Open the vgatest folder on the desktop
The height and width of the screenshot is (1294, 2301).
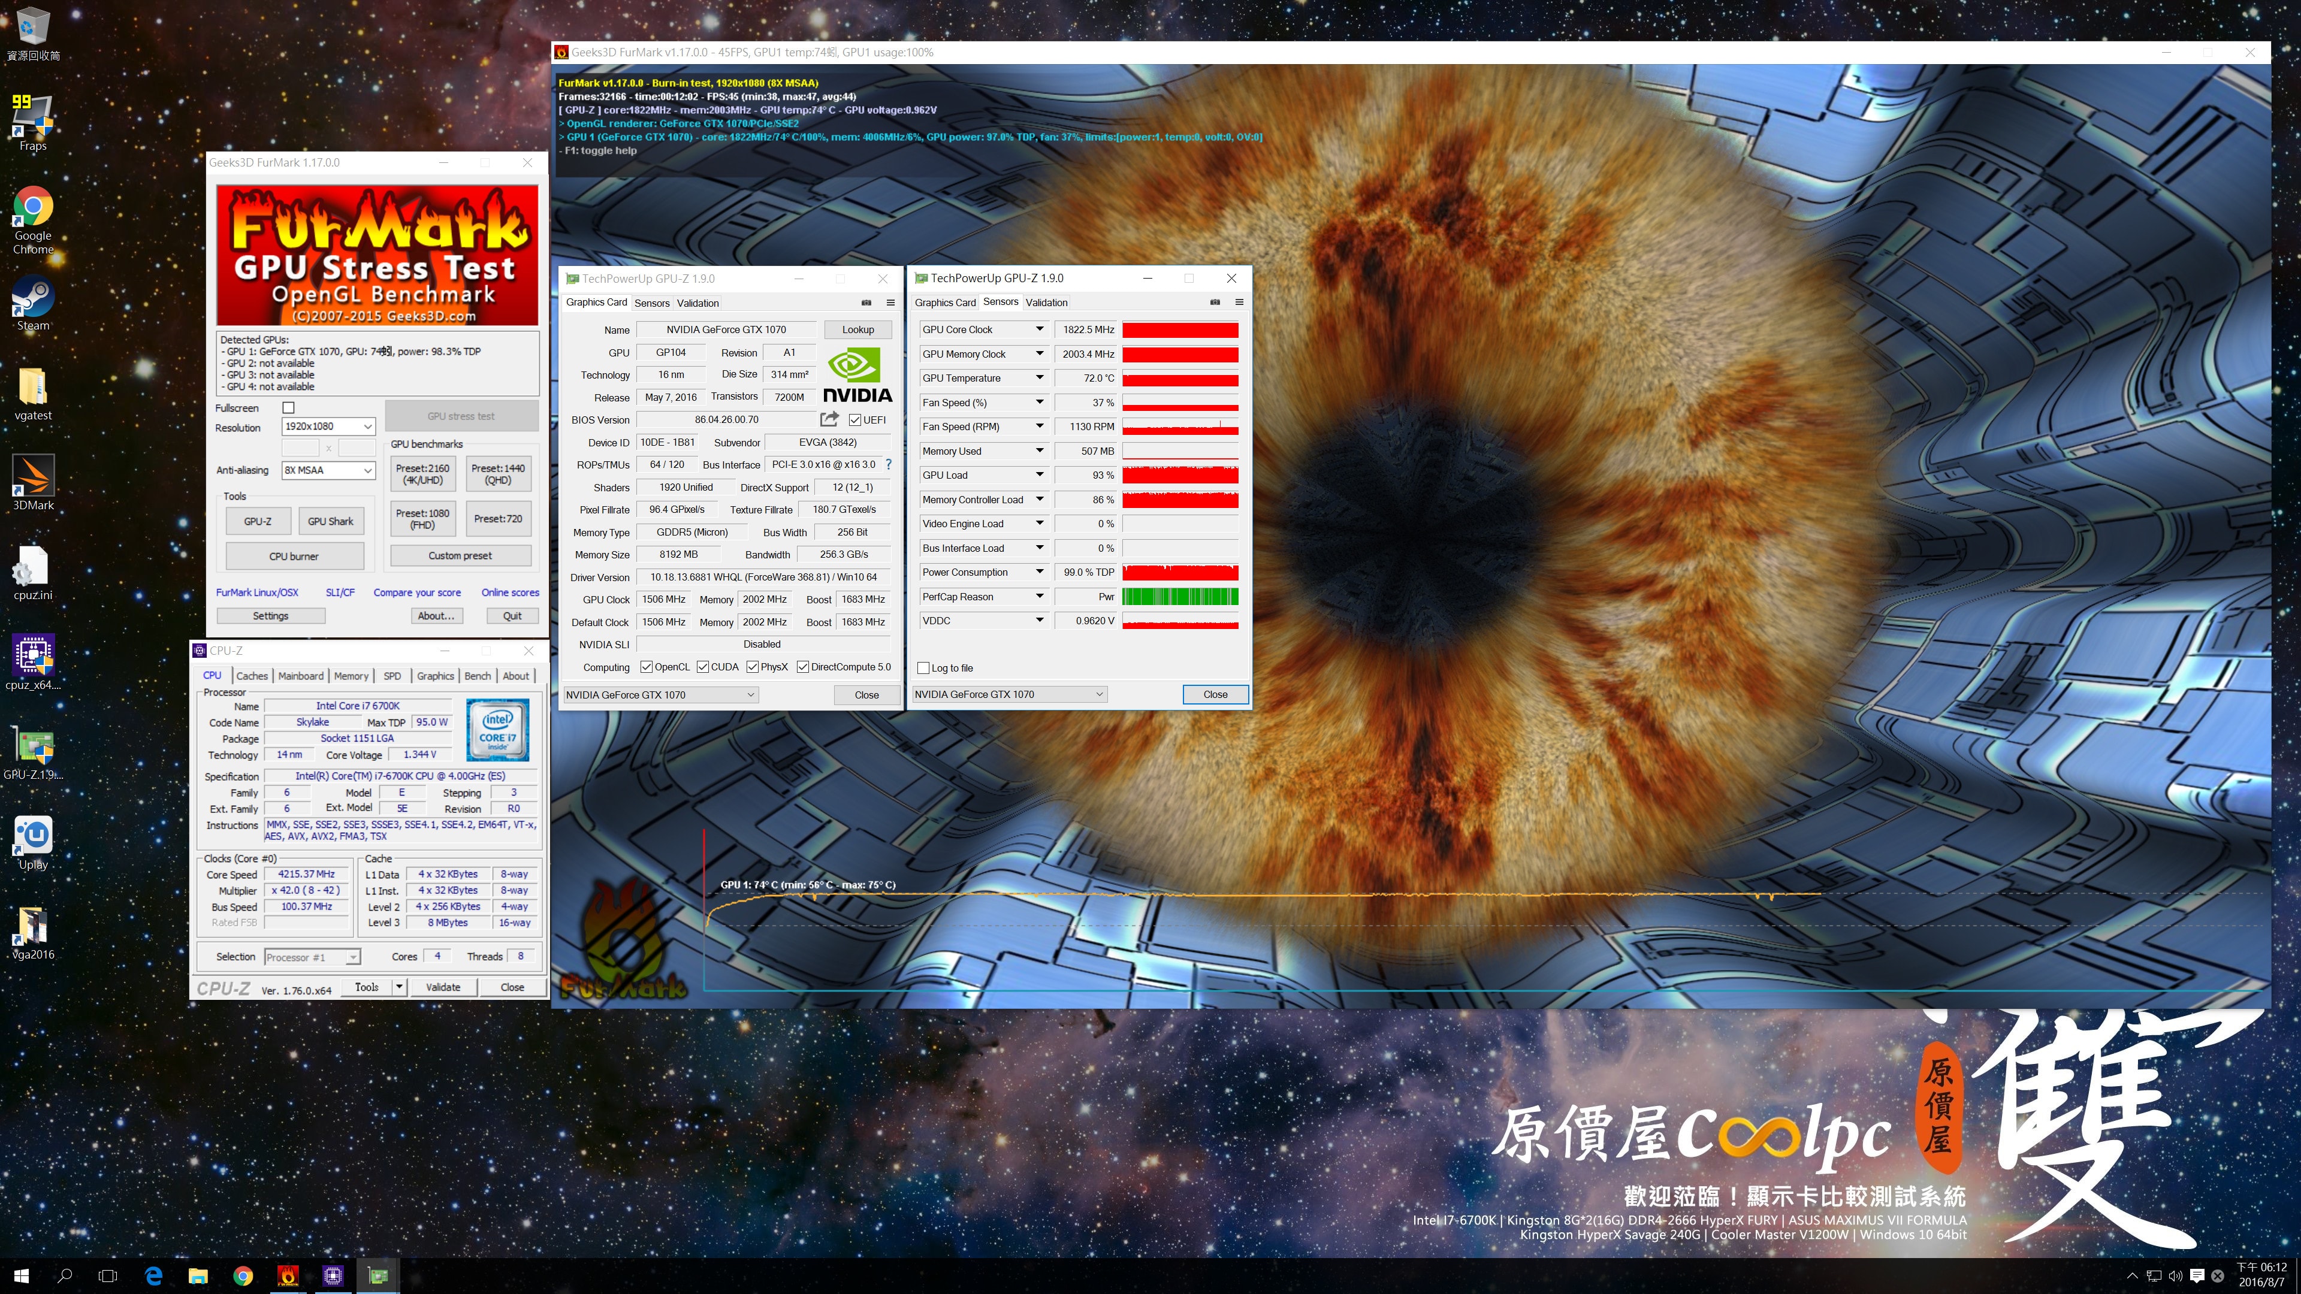(x=33, y=393)
